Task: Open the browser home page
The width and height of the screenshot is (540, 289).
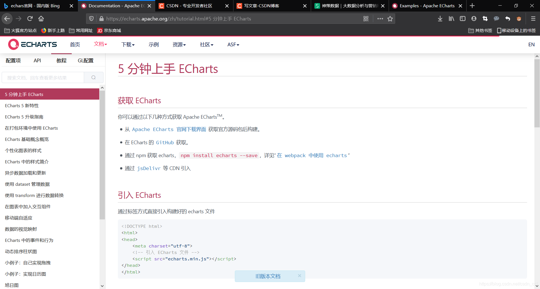Action: pyautogui.click(x=41, y=19)
